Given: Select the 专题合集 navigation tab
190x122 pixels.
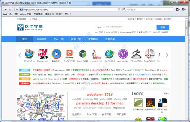Looking at the screenshot, I should coord(110,39).
